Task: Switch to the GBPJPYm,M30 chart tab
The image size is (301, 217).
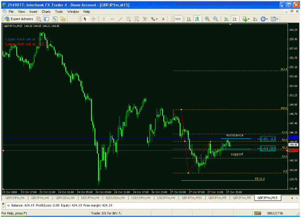Action: pyautogui.click(x=192, y=198)
